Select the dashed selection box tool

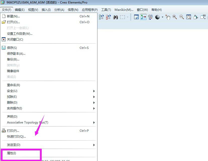coord(122,17)
